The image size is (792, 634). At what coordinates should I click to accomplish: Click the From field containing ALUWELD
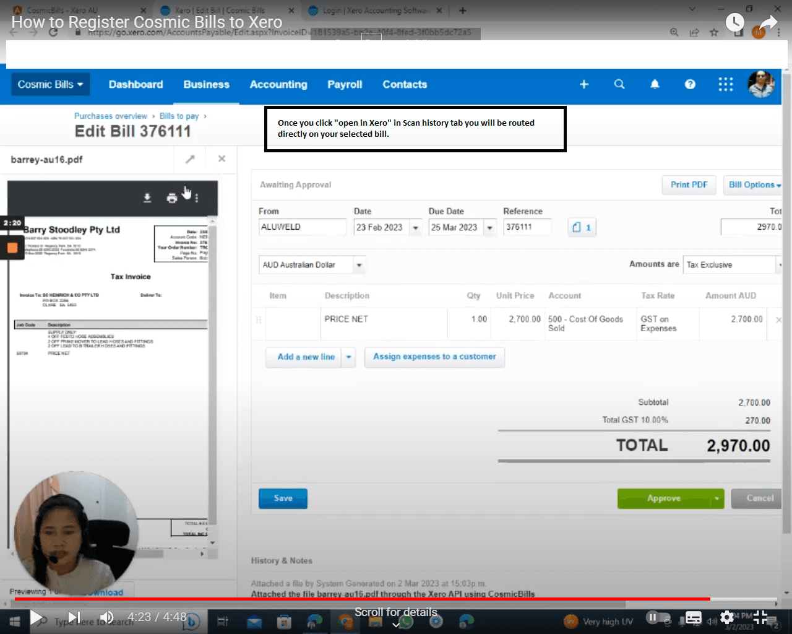click(303, 227)
